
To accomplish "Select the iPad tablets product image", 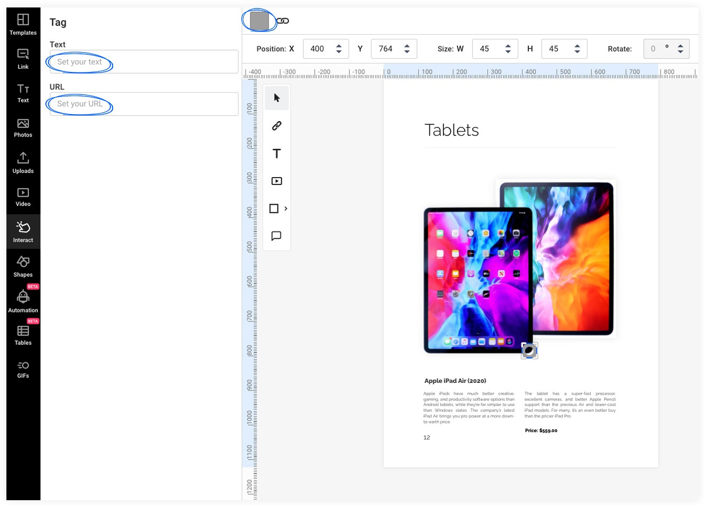I will click(520, 267).
